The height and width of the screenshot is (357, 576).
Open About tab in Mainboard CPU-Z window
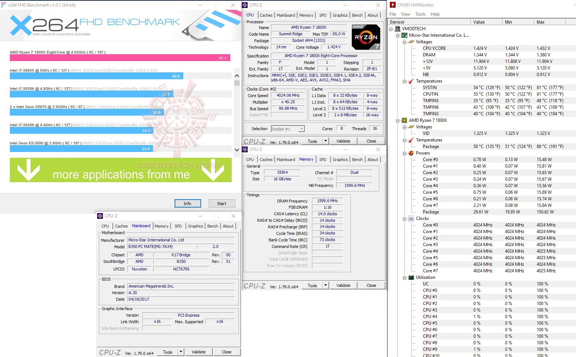point(228,226)
